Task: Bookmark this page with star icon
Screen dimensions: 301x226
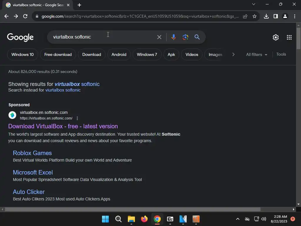Action: [x=255, y=16]
